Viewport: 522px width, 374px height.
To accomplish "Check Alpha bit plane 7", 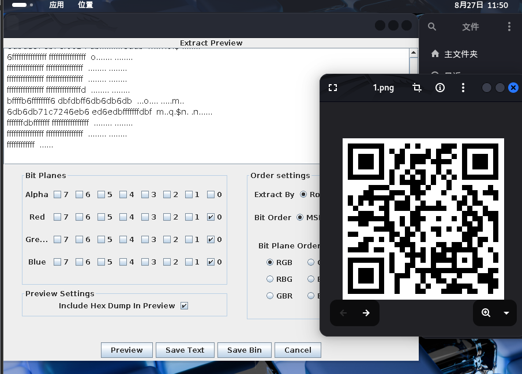I will (x=57, y=194).
